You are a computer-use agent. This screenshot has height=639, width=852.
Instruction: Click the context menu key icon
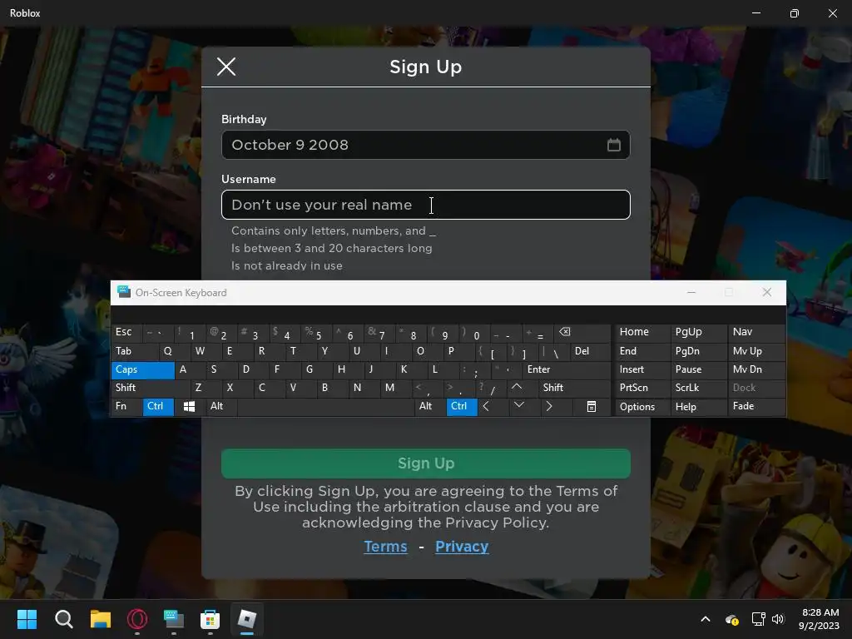pos(592,406)
